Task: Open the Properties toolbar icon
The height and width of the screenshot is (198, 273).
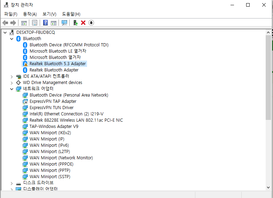Action: point(35,23)
